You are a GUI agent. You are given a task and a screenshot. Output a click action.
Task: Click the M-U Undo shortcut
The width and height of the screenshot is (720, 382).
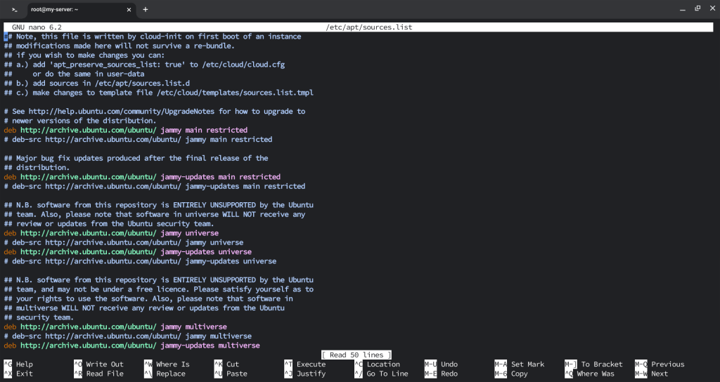pyautogui.click(x=442, y=364)
